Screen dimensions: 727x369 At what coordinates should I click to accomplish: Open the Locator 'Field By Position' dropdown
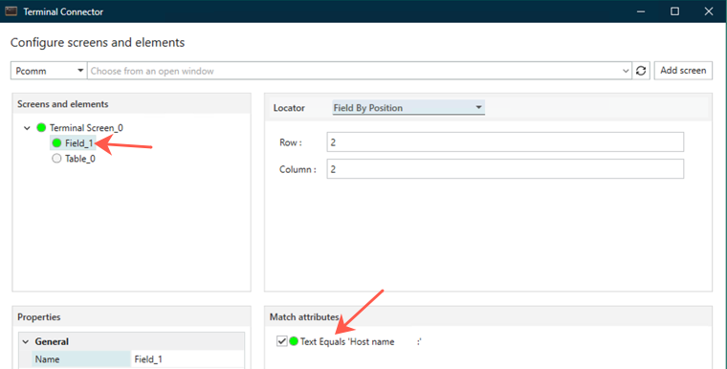tap(408, 108)
